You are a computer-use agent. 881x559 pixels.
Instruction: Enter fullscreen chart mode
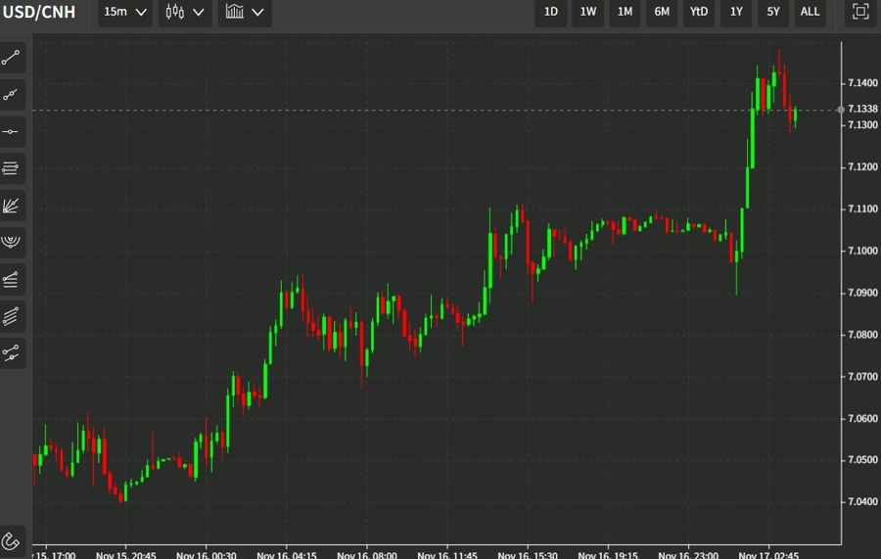pyautogui.click(x=860, y=12)
